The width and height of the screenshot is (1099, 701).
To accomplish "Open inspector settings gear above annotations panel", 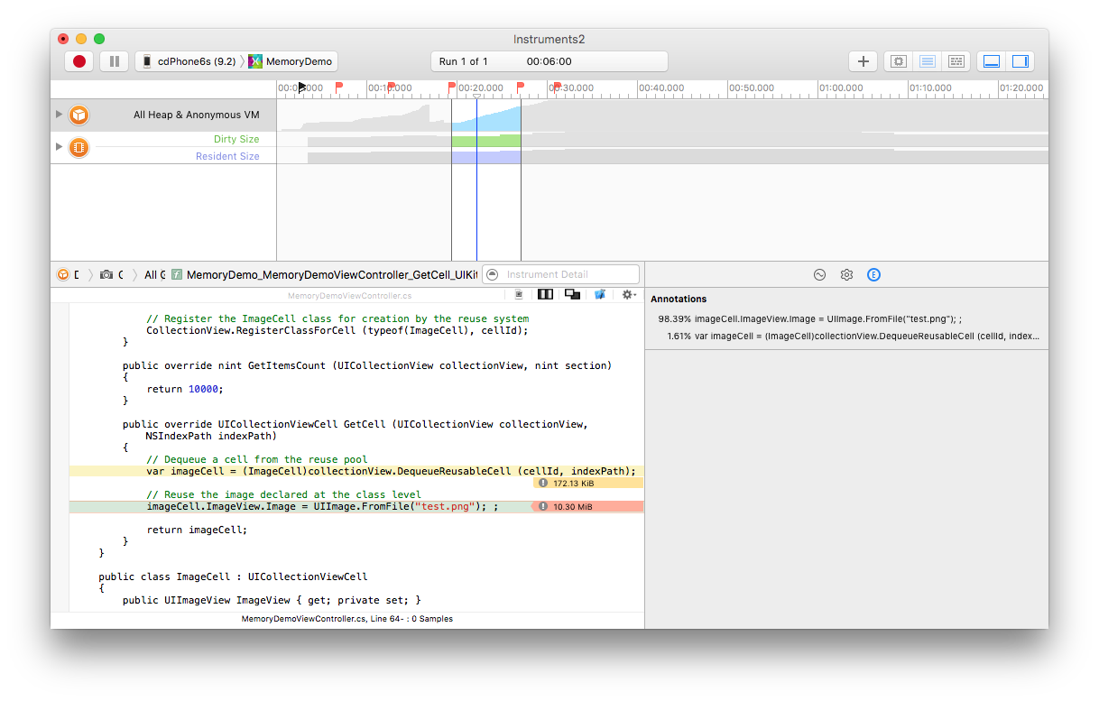I will 846,274.
